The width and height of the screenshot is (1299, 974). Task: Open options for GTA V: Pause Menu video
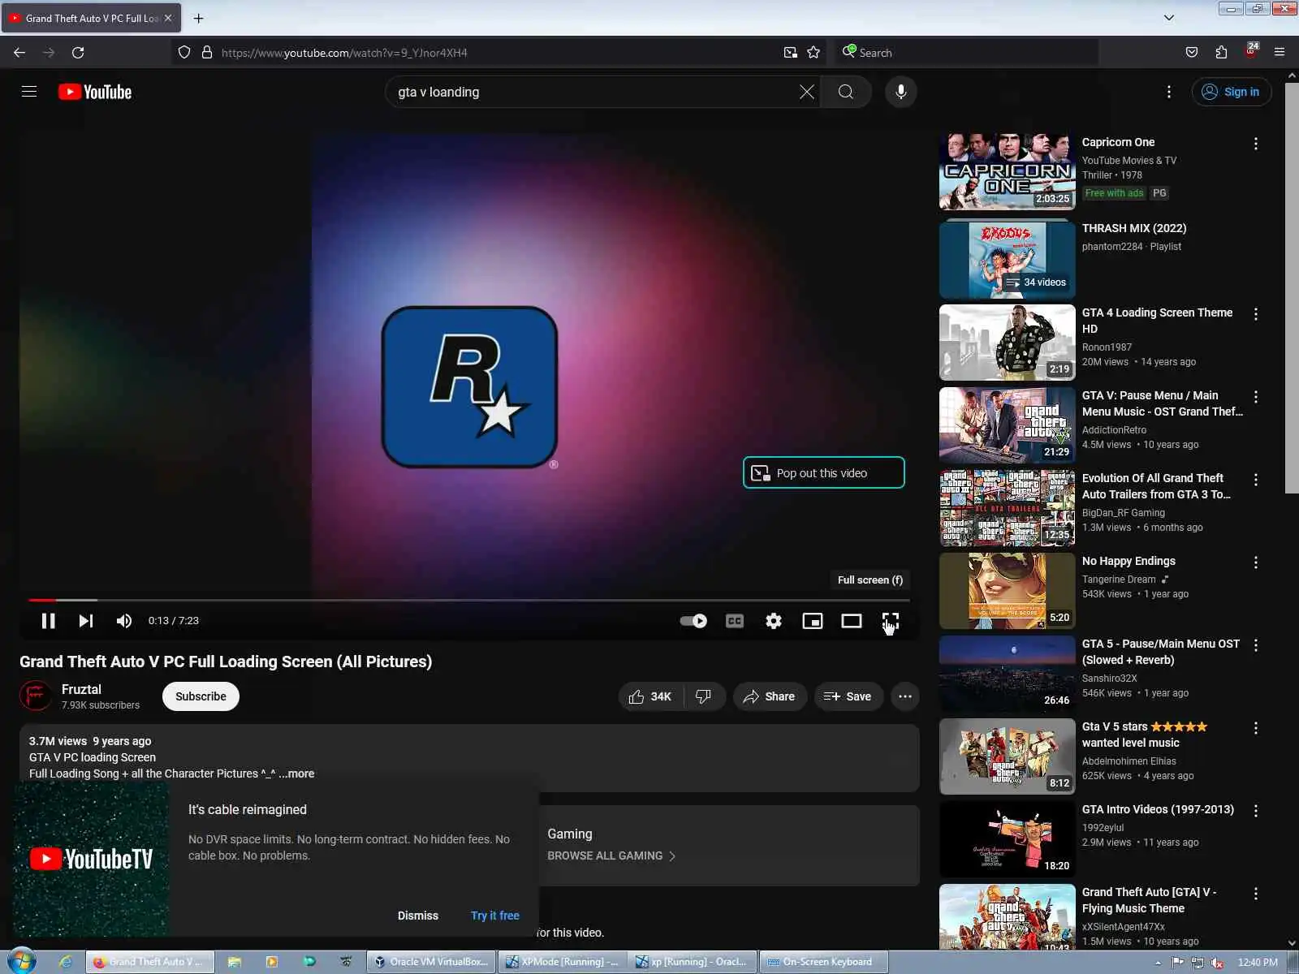(1256, 397)
